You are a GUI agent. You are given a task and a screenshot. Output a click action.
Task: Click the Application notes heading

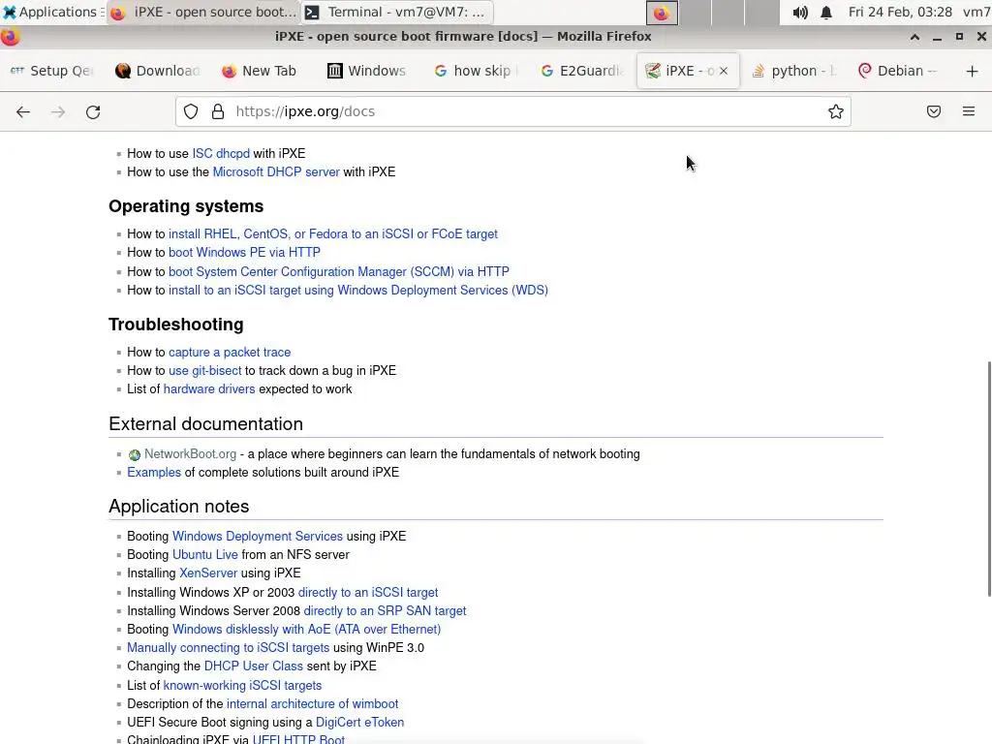coord(179,506)
